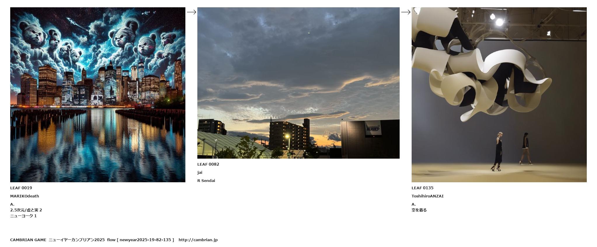Screen dimensions: 597x247
Task: Click the ニューイヤーカンブリアン2025 footer text
Action: pyautogui.click(x=76, y=240)
